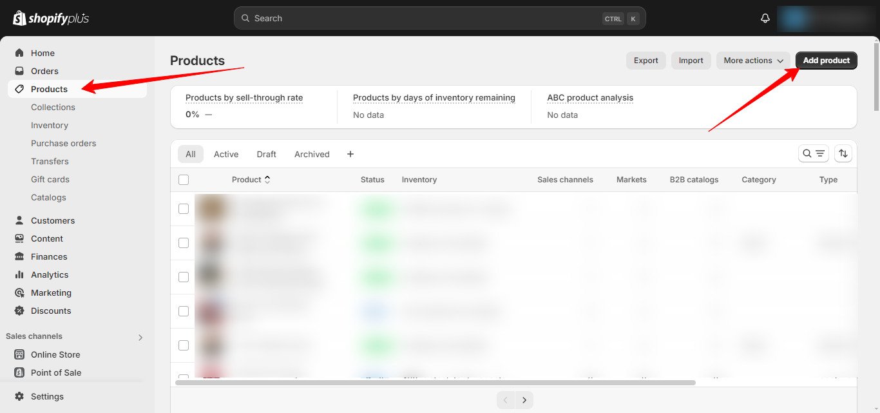Click the Orders inbox icon

pos(19,71)
